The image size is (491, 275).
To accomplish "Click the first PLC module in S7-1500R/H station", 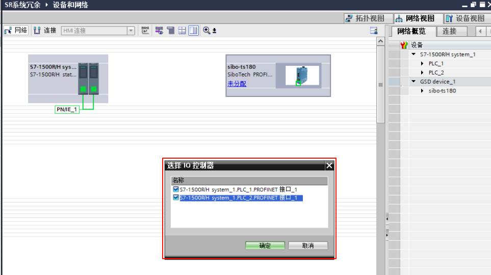I will [x=83, y=78].
